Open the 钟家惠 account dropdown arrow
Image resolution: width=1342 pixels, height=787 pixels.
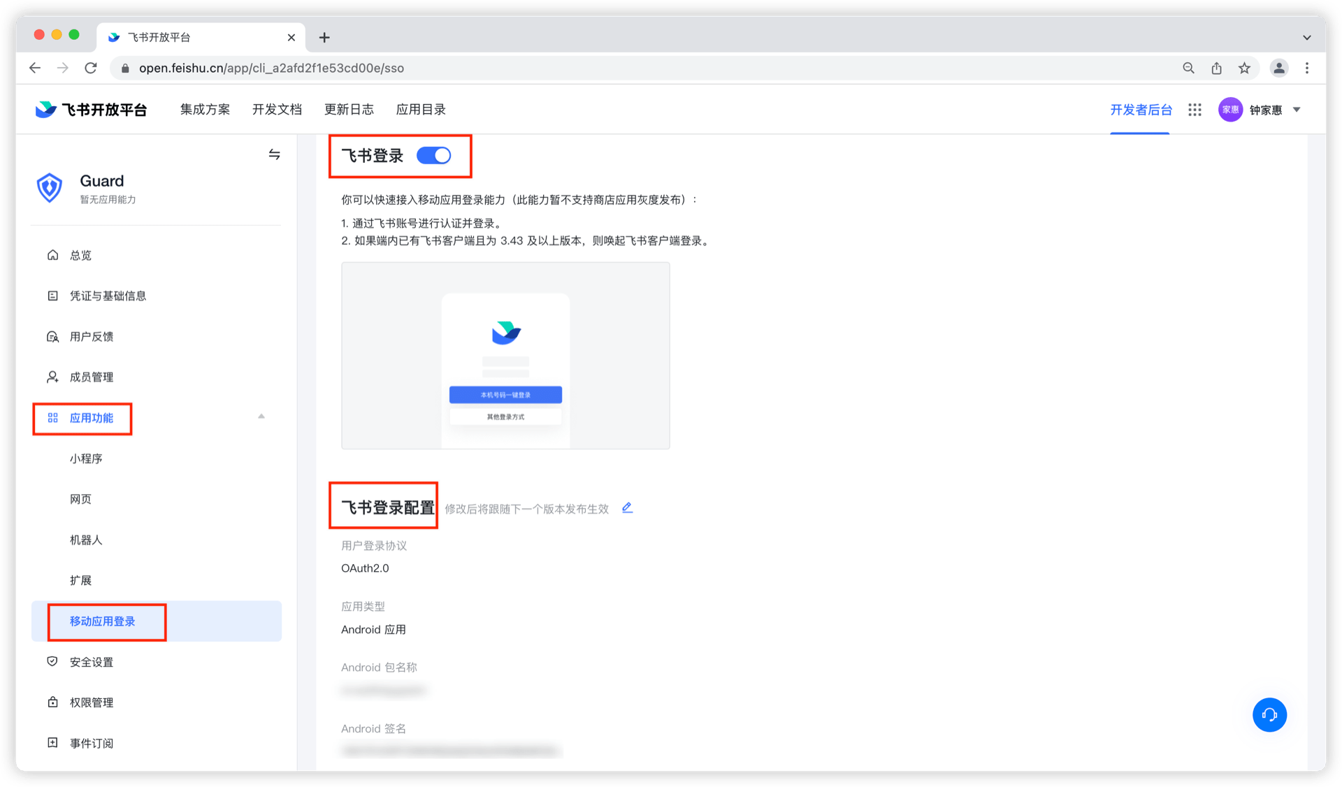pos(1297,110)
